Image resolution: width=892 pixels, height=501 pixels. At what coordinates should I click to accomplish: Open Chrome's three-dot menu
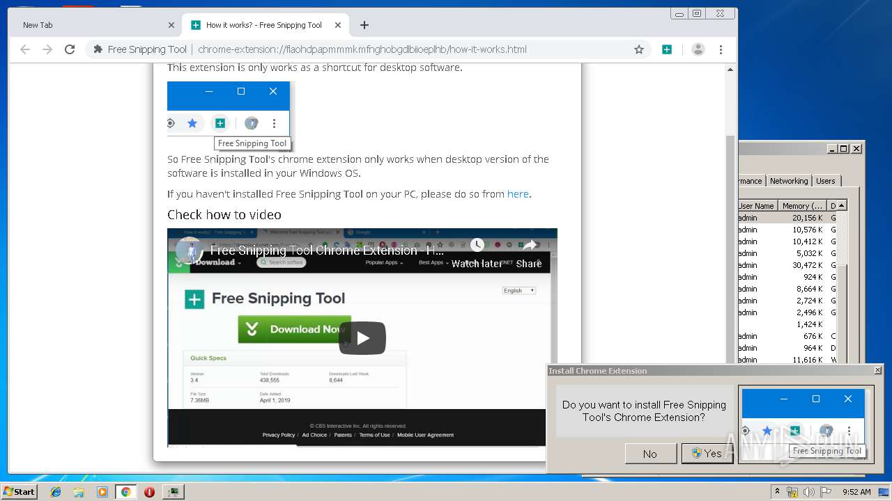click(x=721, y=49)
